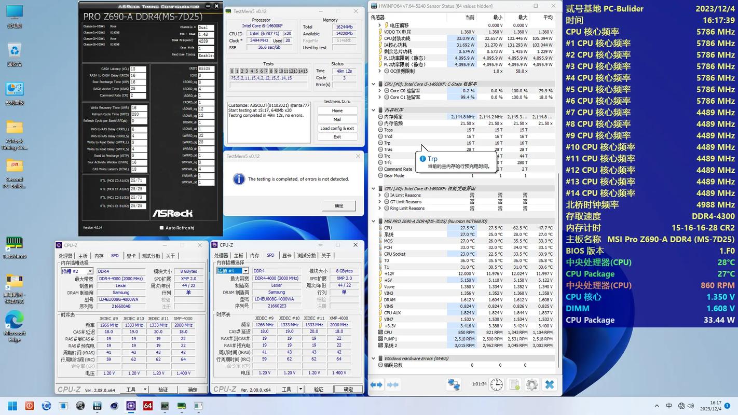Open the 工具 dropdown arrow in the slot #2 CPU-Z window

click(x=145, y=390)
